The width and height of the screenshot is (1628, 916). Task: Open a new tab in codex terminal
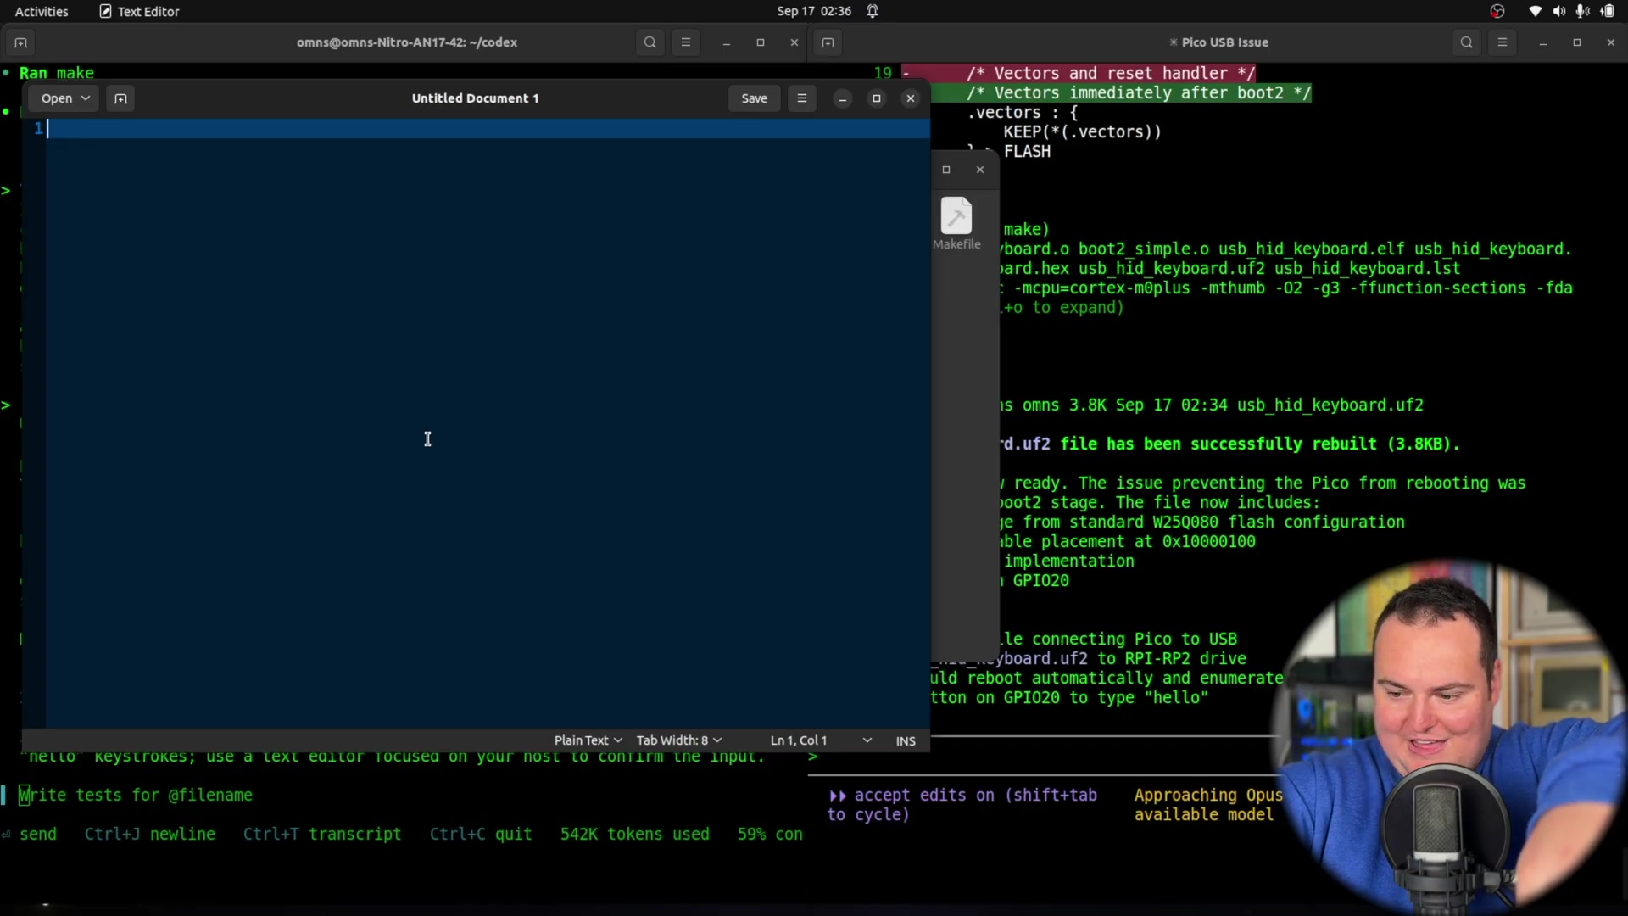click(x=21, y=42)
